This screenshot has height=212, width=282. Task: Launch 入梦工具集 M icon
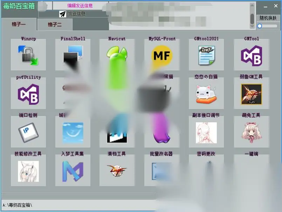click(x=73, y=171)
